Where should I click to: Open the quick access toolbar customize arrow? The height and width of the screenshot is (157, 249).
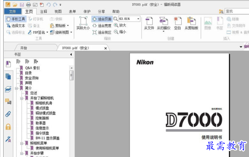(x=60, y=5)
